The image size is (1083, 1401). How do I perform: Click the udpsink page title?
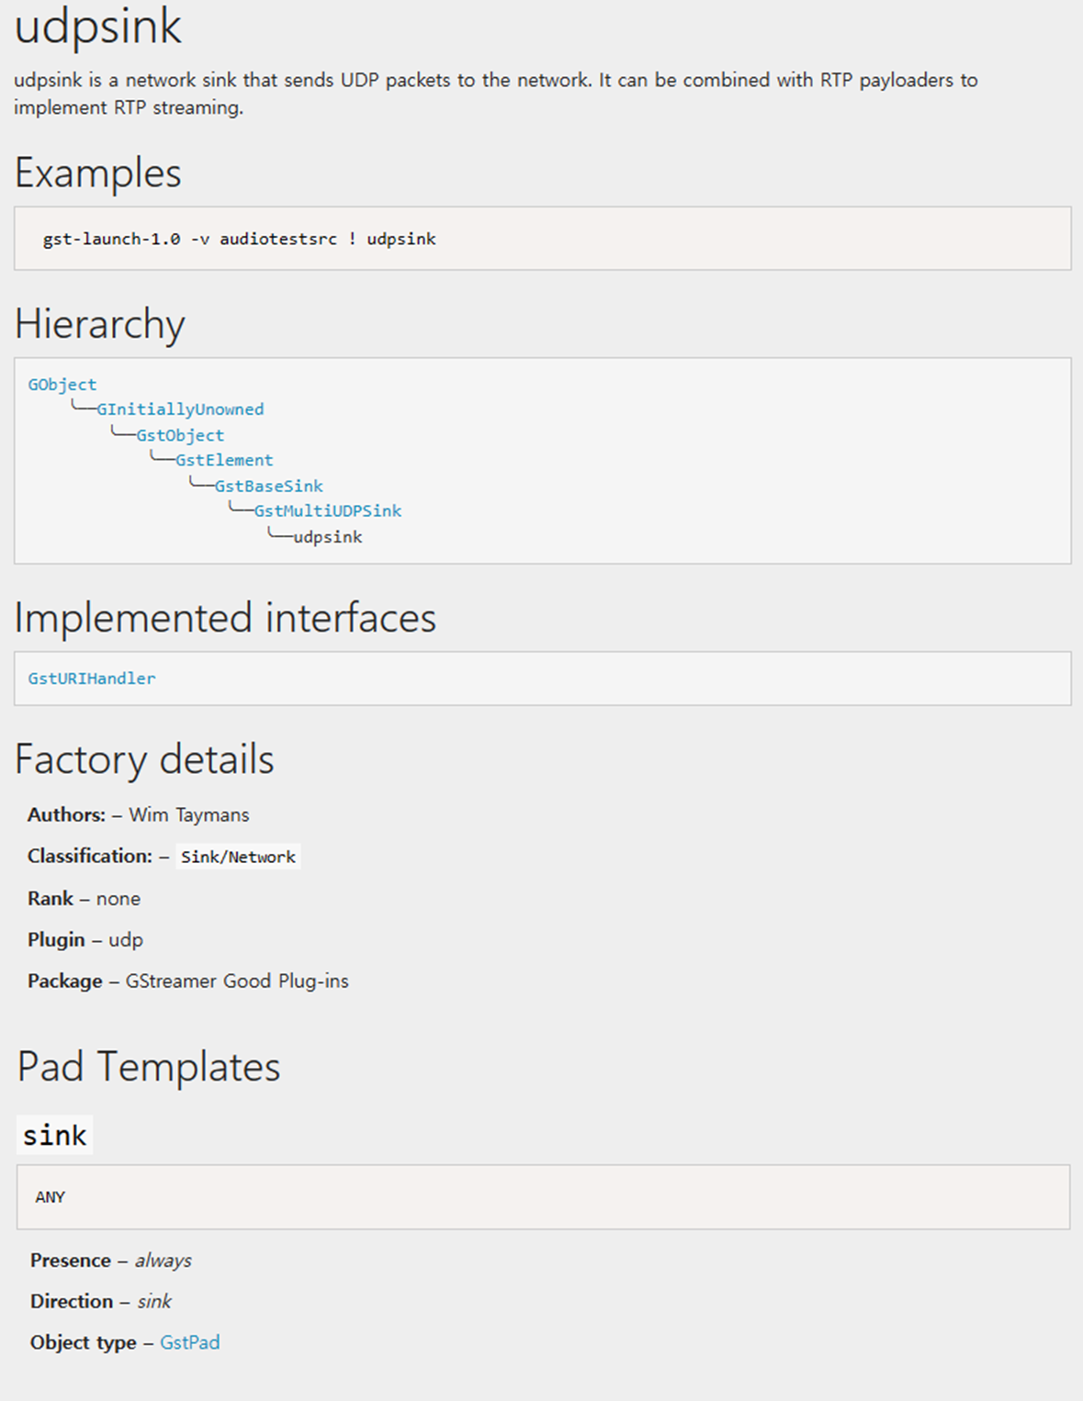[98, 26]
